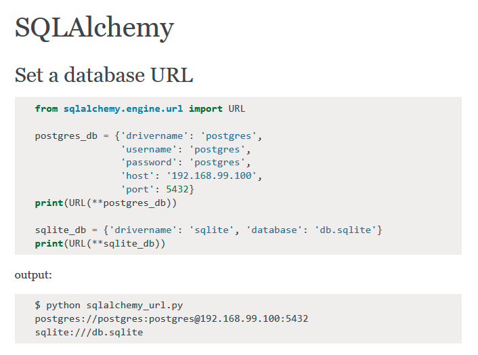The width and height of the screenshot is (478, 355).
Task: Click the 'username' dictionary key
Action: coord(149,149)
